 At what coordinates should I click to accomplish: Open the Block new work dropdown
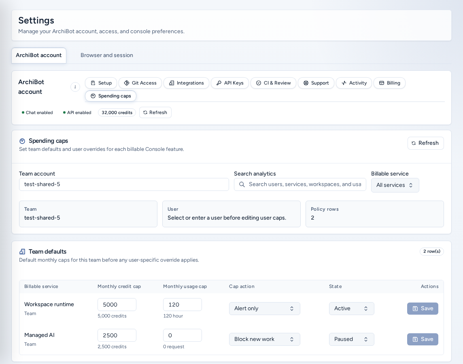tap(265, 339)
